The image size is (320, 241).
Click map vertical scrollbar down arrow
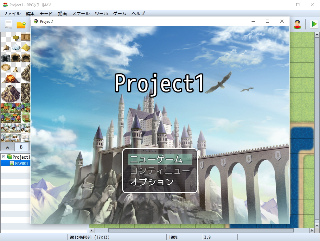[x=317, y=225]
